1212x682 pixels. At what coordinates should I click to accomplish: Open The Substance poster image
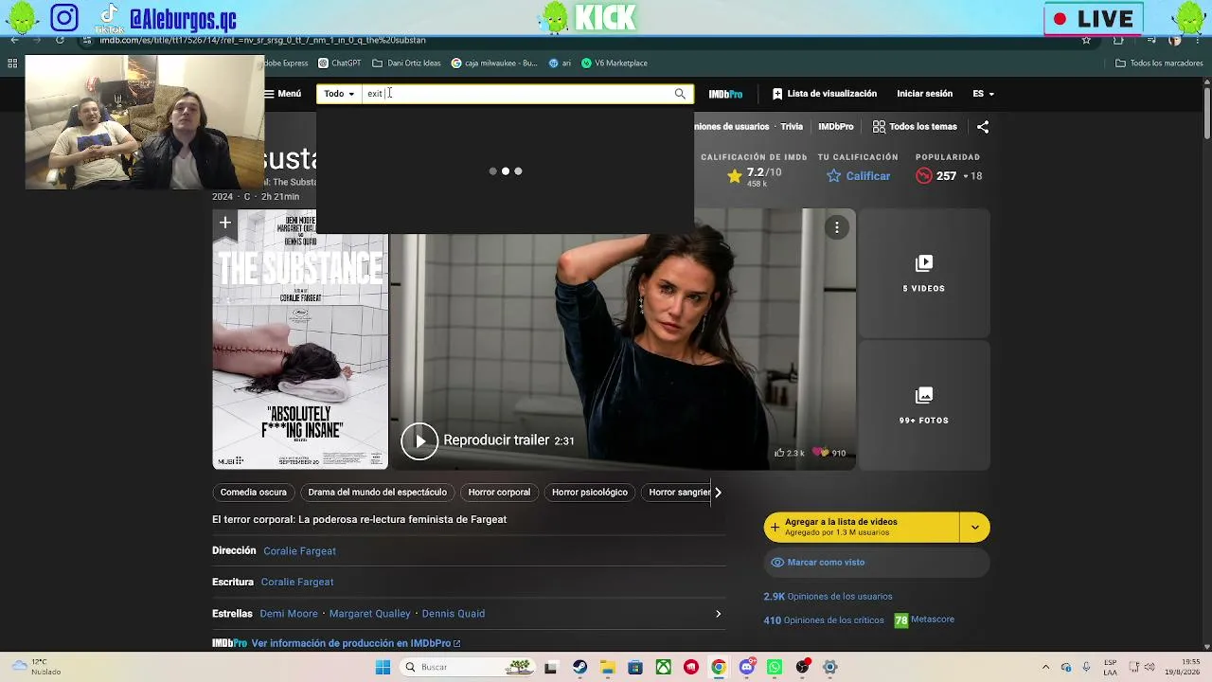pyautogui.click(x=300, y=339)
